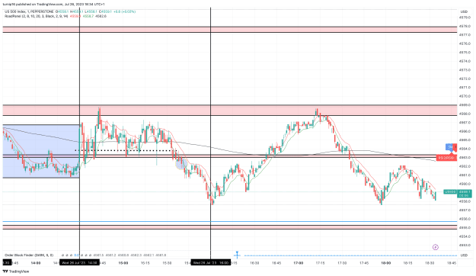Image resolution: width=476 pixels, height=276 pixels.
Task: Click the '17:00' time axis label
Action: [x=298, y=263]
